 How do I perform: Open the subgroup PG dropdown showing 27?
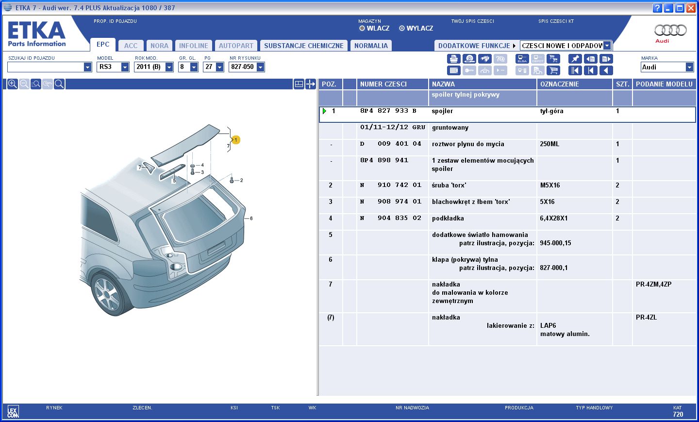[219, 67]
